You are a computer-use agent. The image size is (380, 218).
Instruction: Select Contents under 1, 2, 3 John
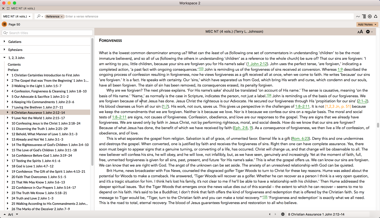(14, 65)
